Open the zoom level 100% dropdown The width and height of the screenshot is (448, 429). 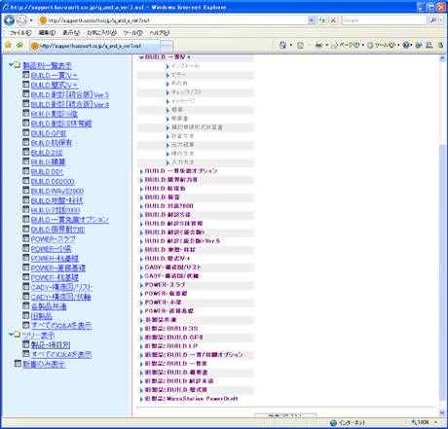pyautogui.click(x=435, y=422)
